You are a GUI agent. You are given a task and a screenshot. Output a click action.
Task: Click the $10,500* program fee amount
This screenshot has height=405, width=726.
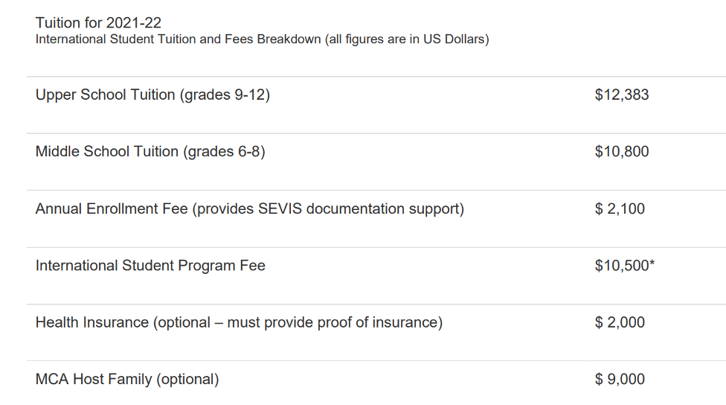pyautogui.click(x=625, y=266)
